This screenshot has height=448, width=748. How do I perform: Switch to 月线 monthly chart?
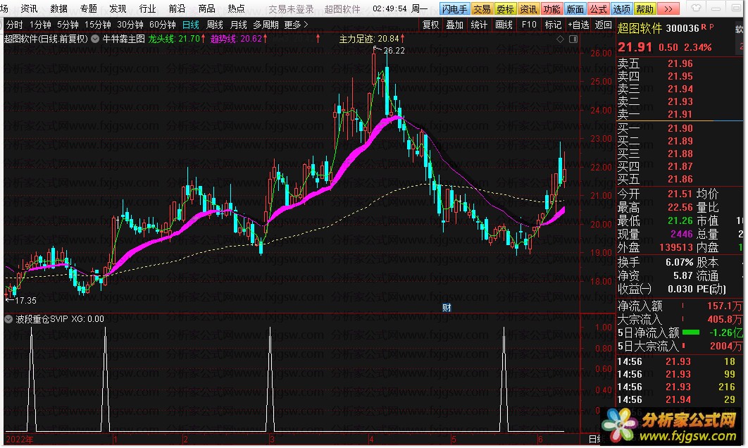(x=238, y=25)
